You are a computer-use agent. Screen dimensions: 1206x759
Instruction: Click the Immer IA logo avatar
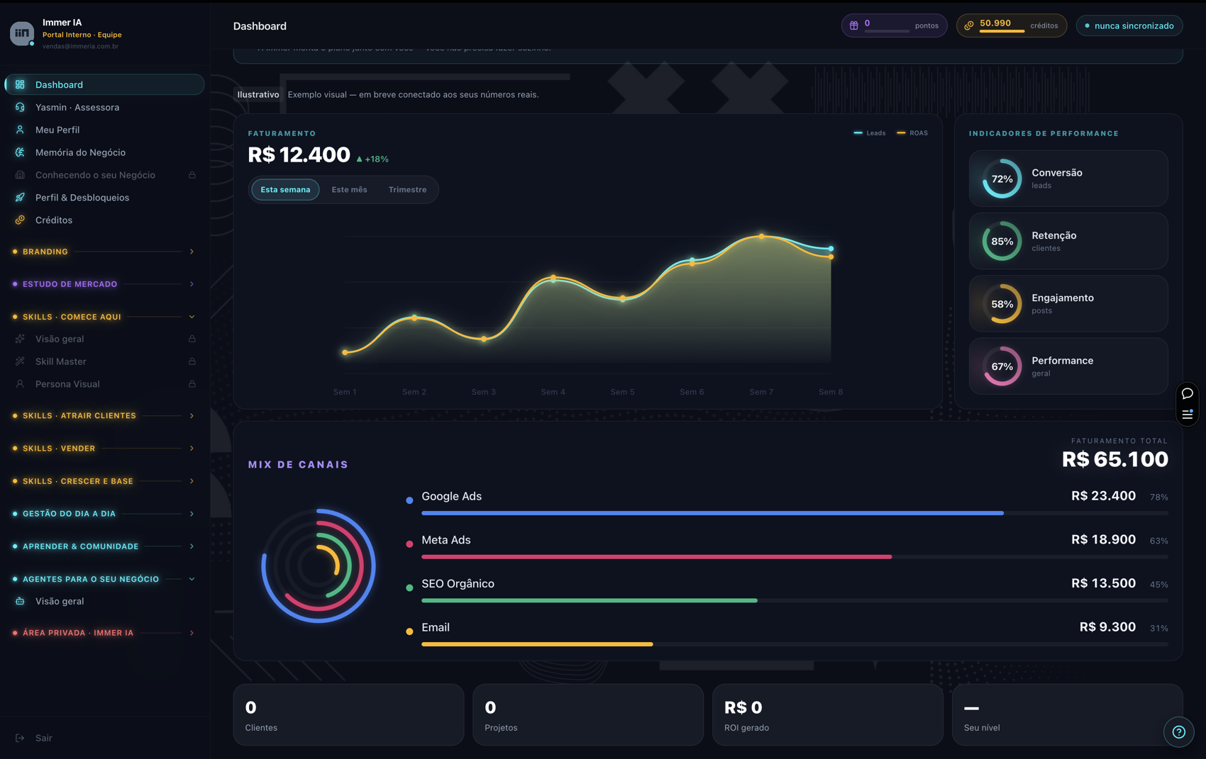[x=22, y=33]
